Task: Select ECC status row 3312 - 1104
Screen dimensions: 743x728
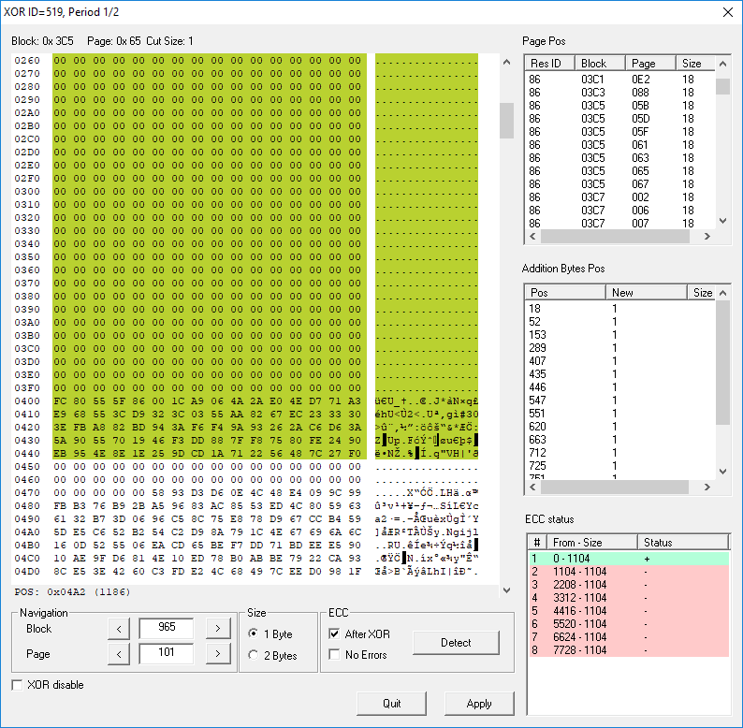Action: click(x=628, y=598)
